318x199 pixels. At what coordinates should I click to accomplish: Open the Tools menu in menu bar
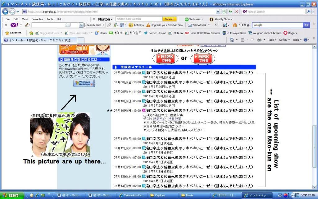point(50,19)
